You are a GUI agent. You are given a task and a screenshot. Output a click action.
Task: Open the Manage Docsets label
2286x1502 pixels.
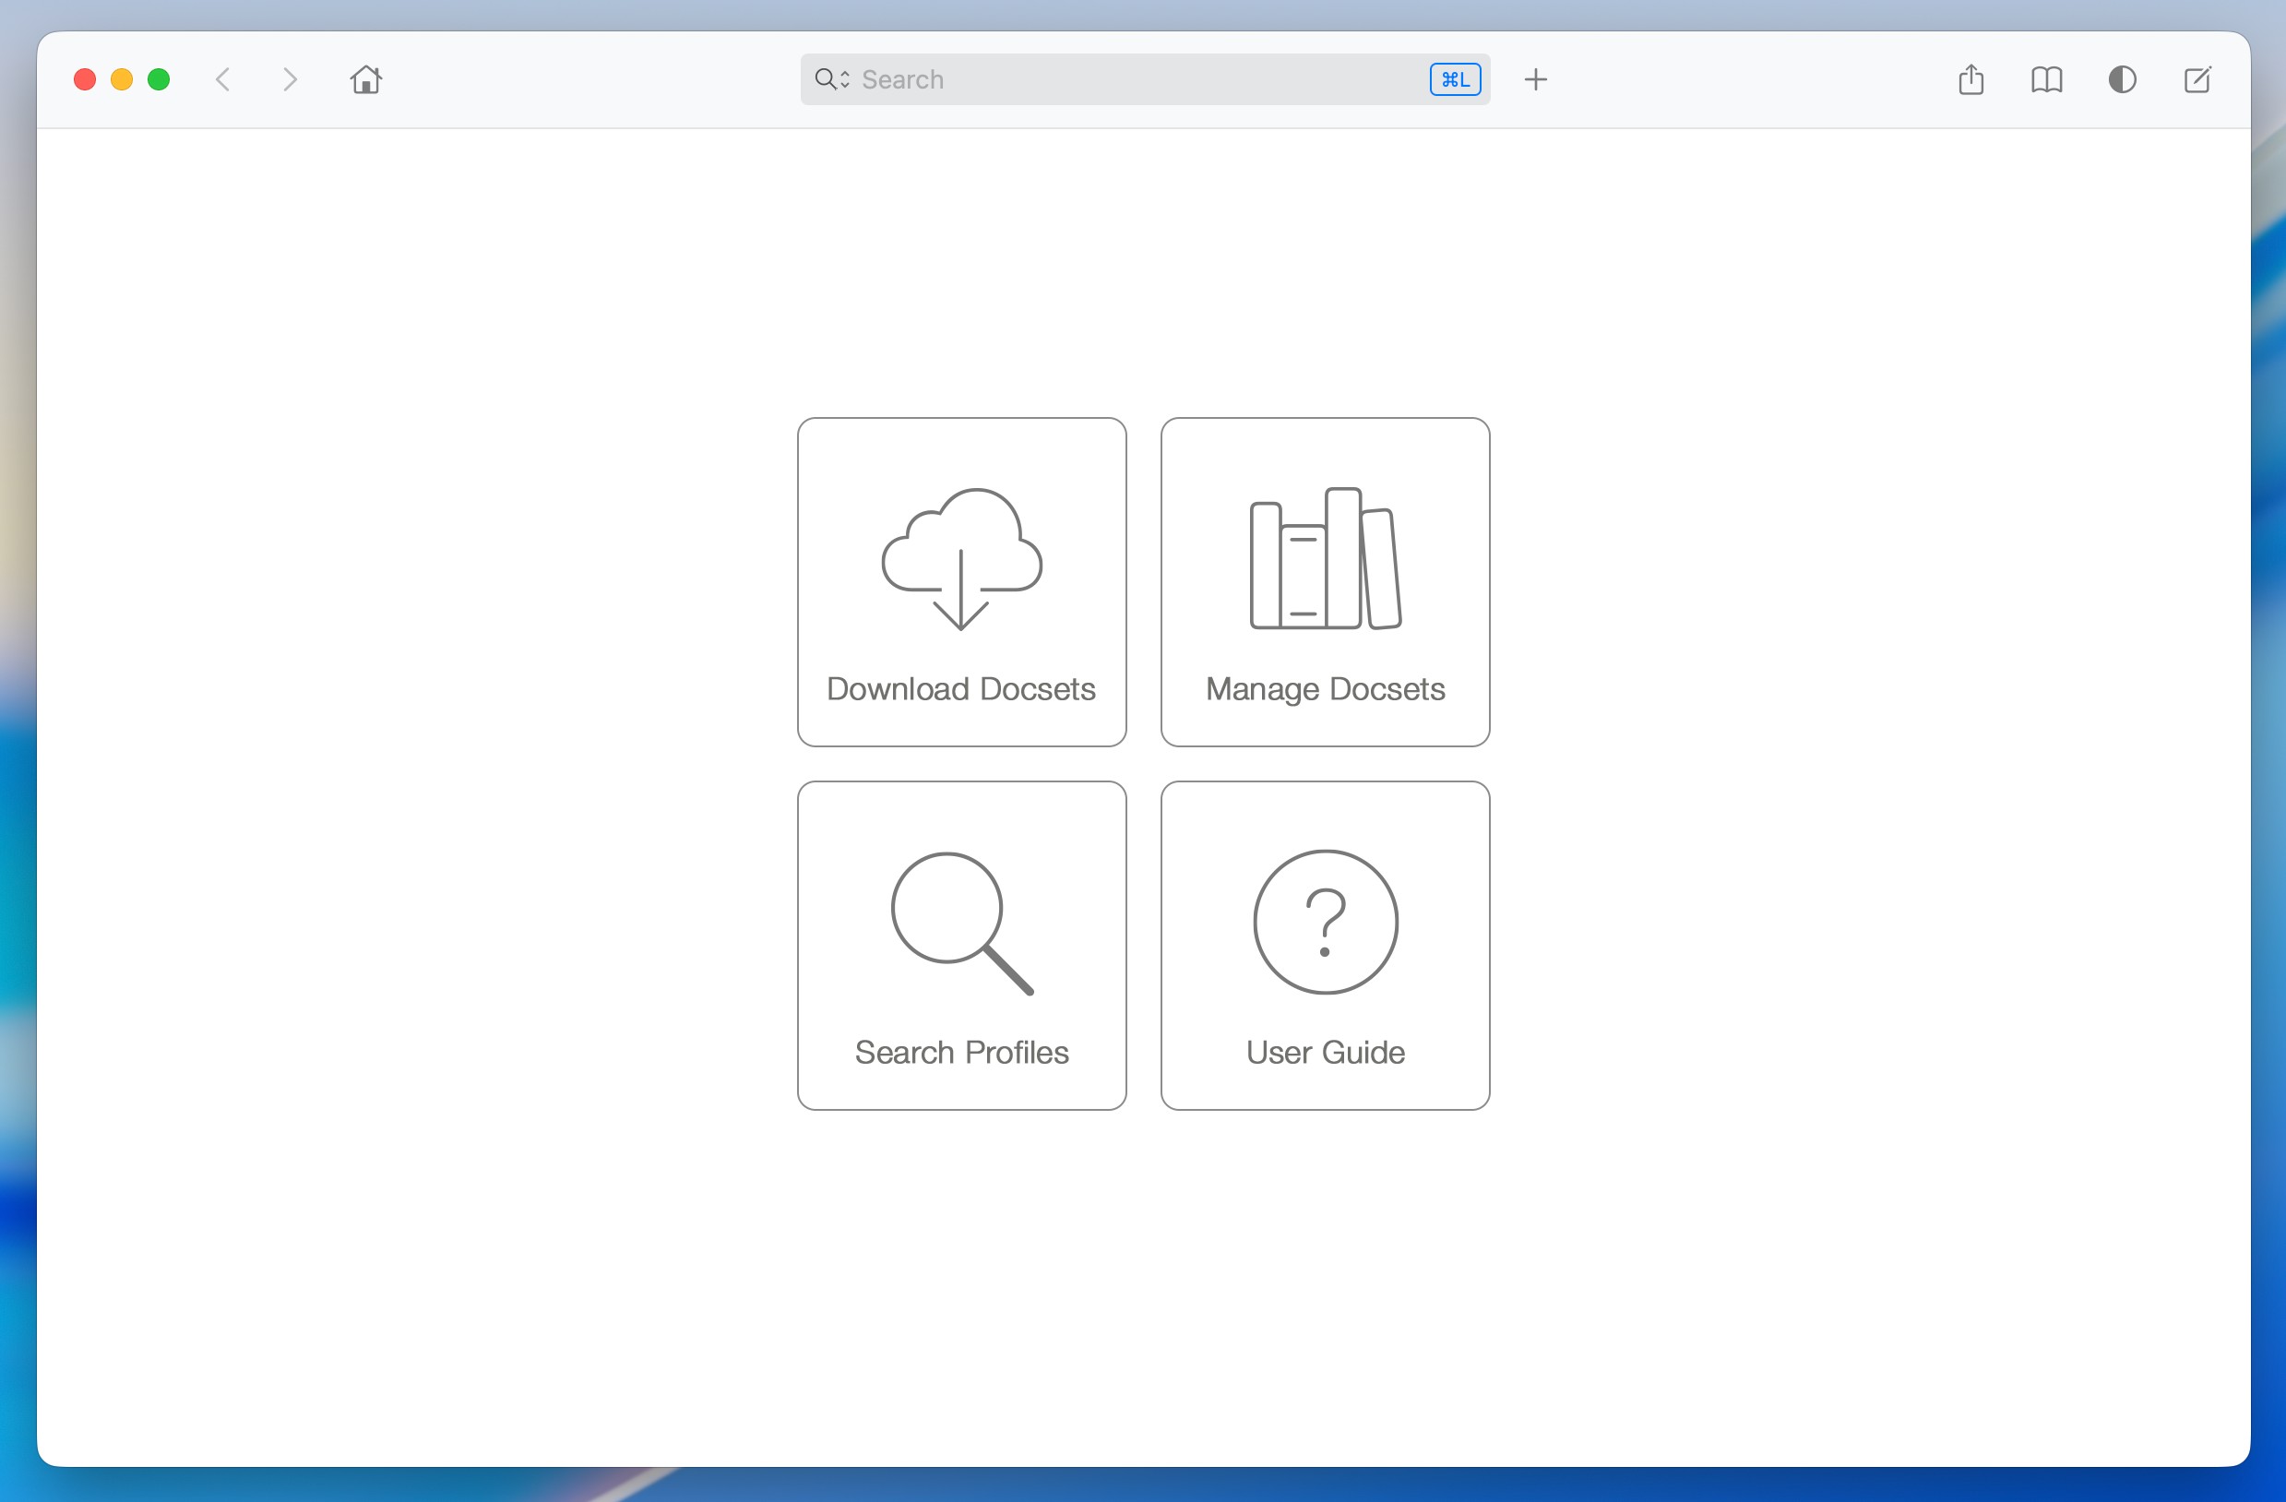[x=1325, y=689]
